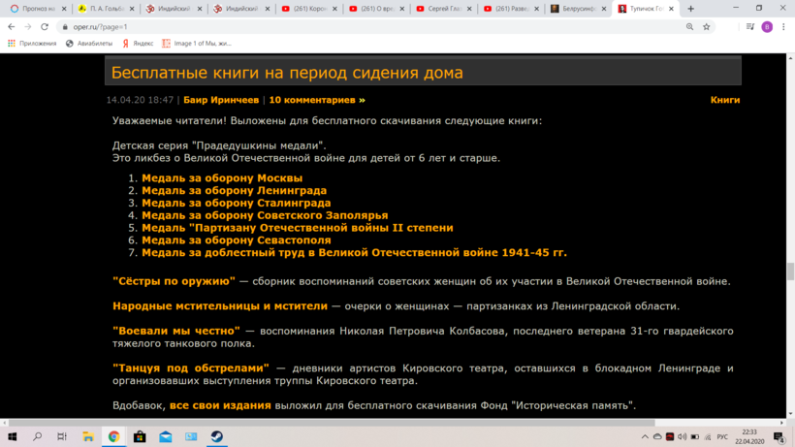This screenshot has width=795, height=447.
Task: Open the Chrome zoom magnifier icon
Action: pyautogui.click(x=689, y=27)
